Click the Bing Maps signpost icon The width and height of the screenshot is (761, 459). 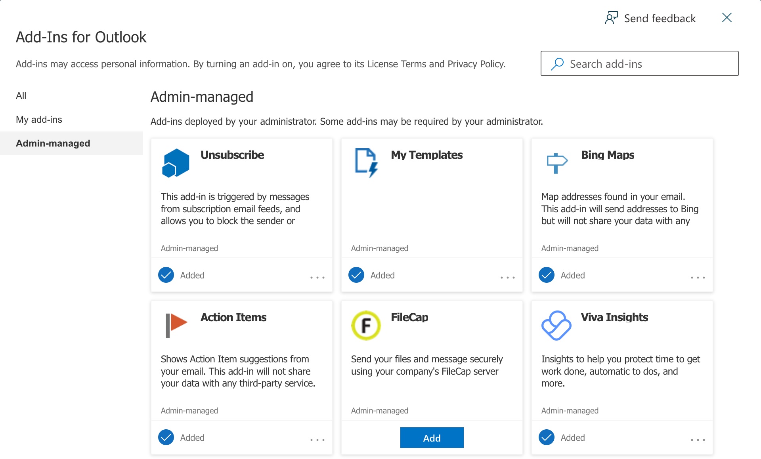click(x=556, y=162)
